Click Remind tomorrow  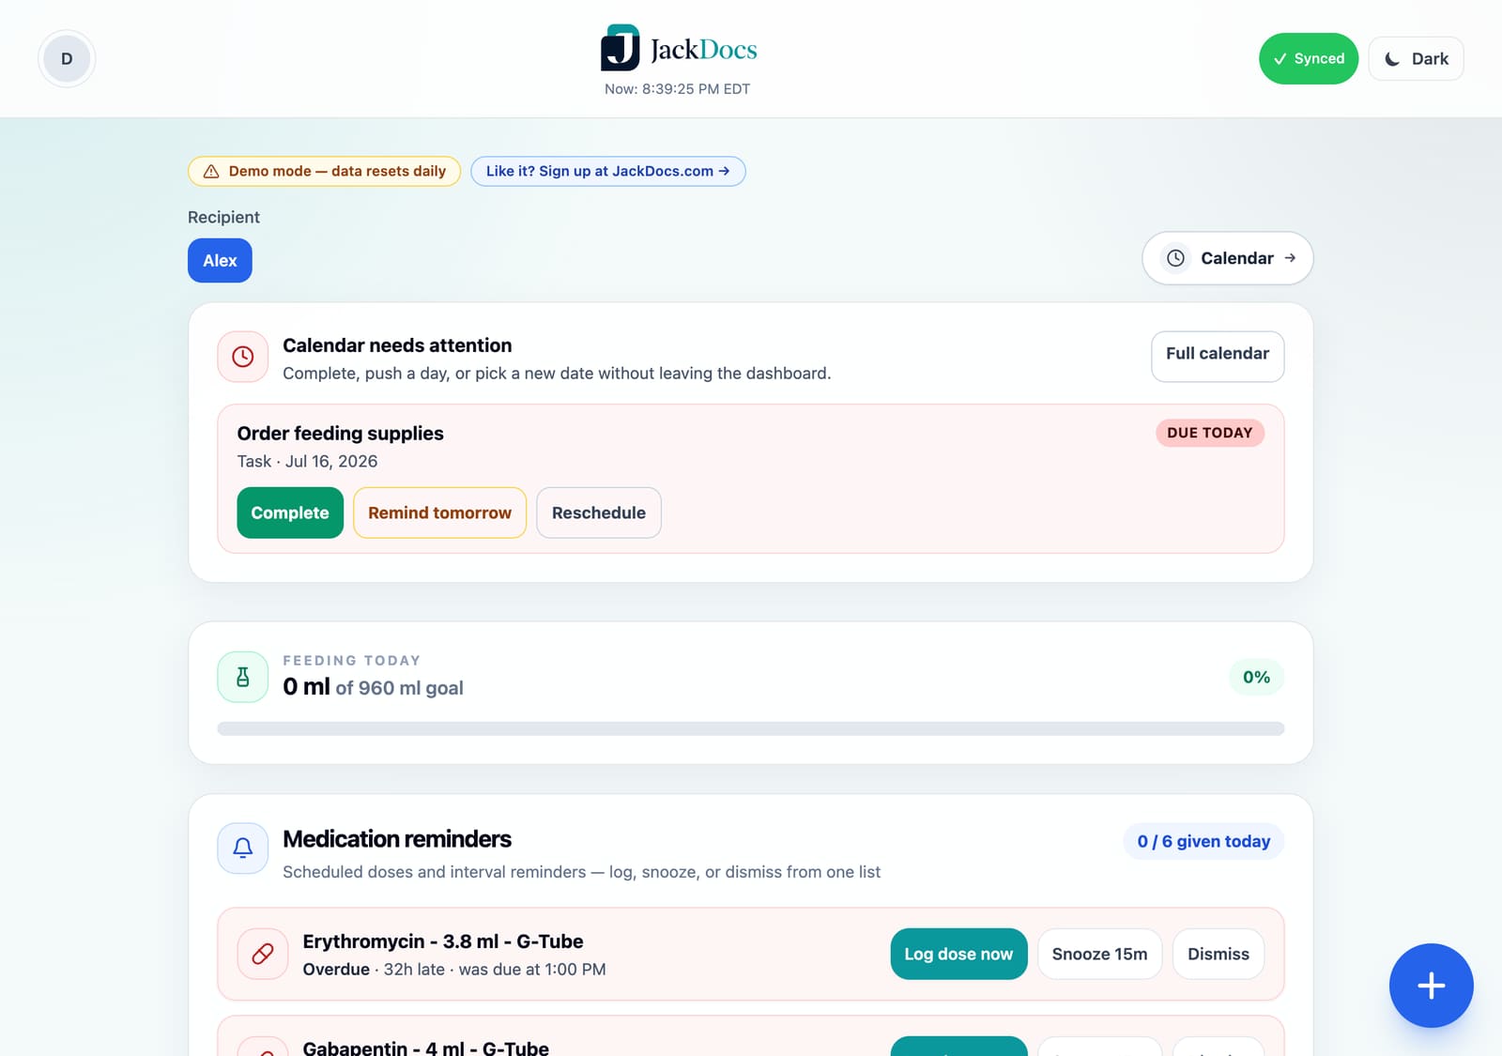[439, 513]
